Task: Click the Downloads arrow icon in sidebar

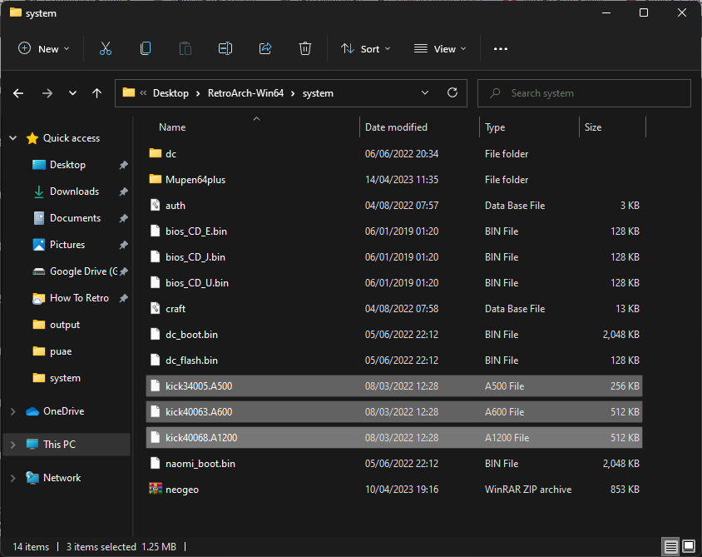Action: [x=39, y=191]
